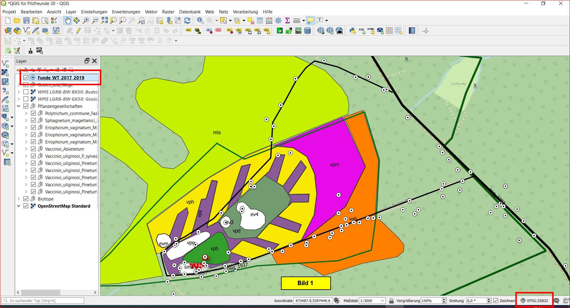Collapse the Pflanzengesellschaften group

pos(19,106)
